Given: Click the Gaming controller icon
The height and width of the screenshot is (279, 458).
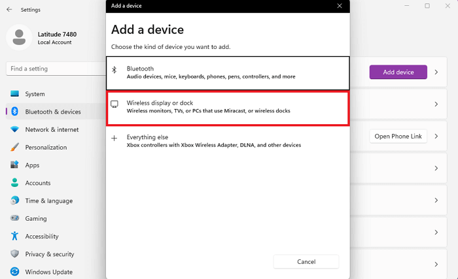Looking at the screenshot, I should coord(14,218).
